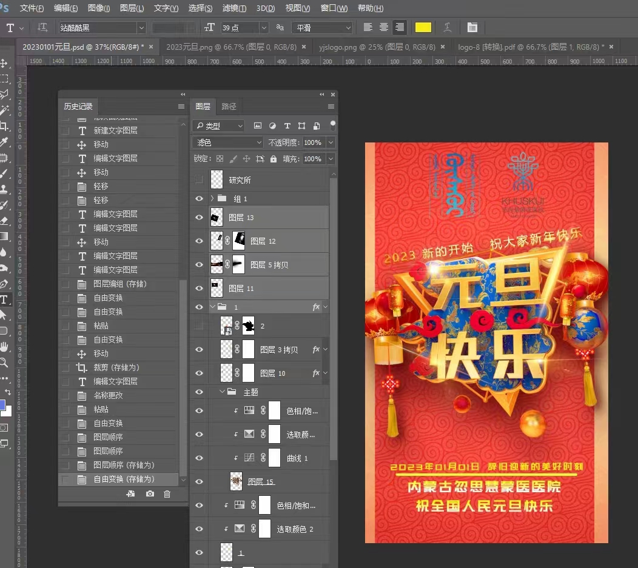Click the delete history state trash button
The image size is (638, 568).
(x=167, y=494)
